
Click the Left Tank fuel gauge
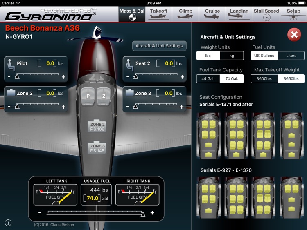tap(55, 194)
